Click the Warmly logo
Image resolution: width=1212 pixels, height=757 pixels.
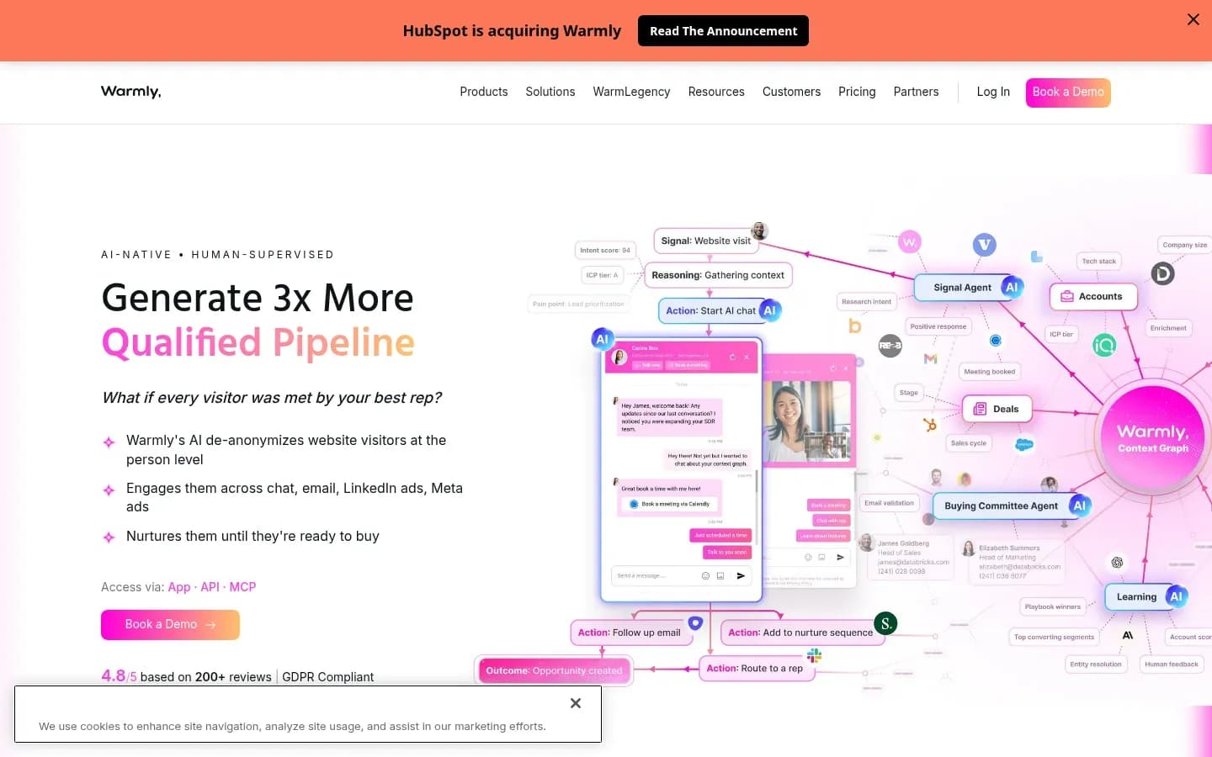[x=131, y=92]
